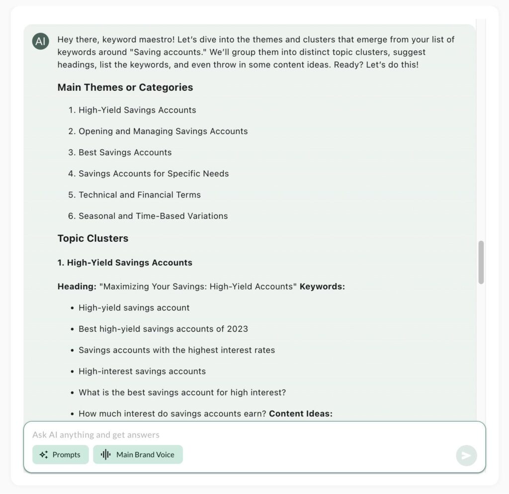509x494 pixels.
Task: Click the send arrow button
Action: (x=466, y=455)
